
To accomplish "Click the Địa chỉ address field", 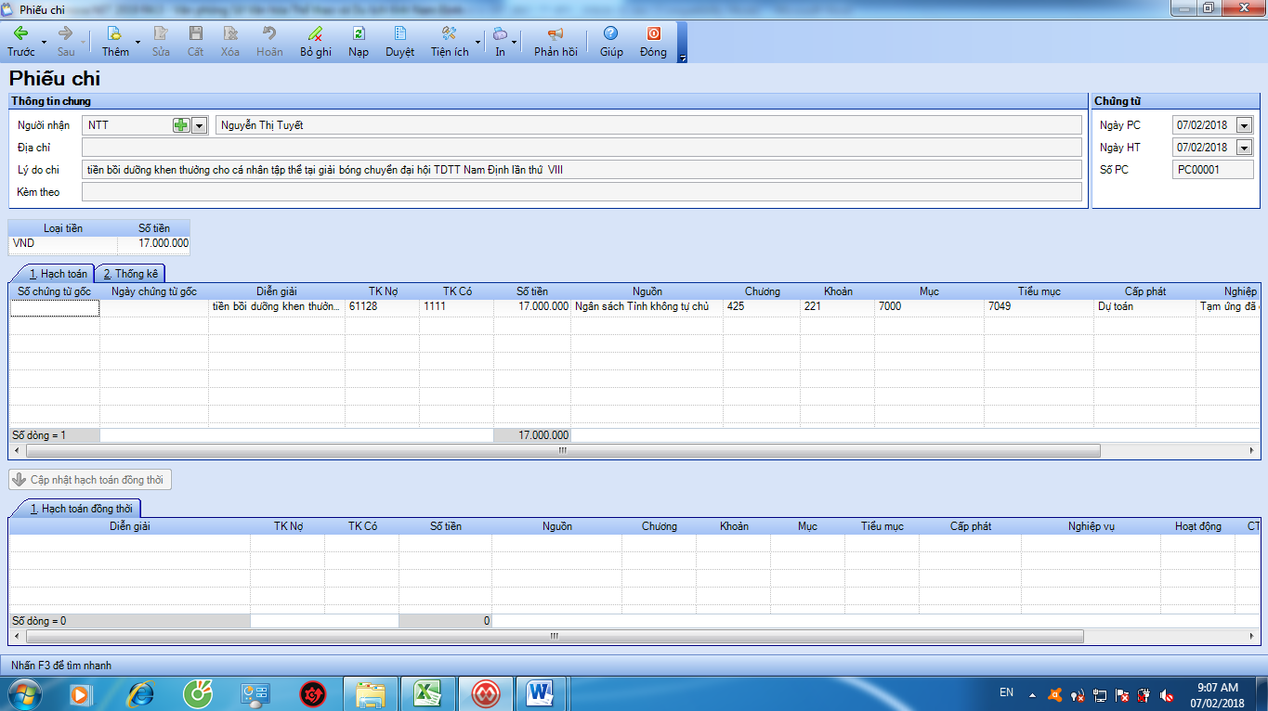I will click(582, 148).
